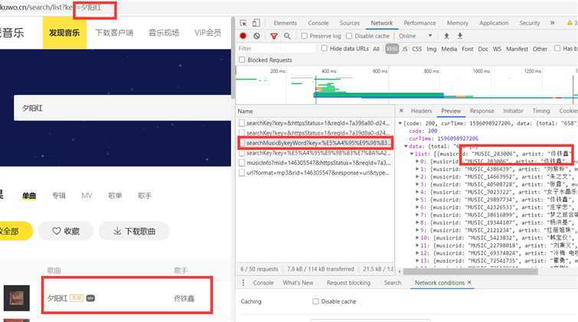Select the musicInfo?mid=146305547 request row
The image size is (578, 322).
[315, 162]
